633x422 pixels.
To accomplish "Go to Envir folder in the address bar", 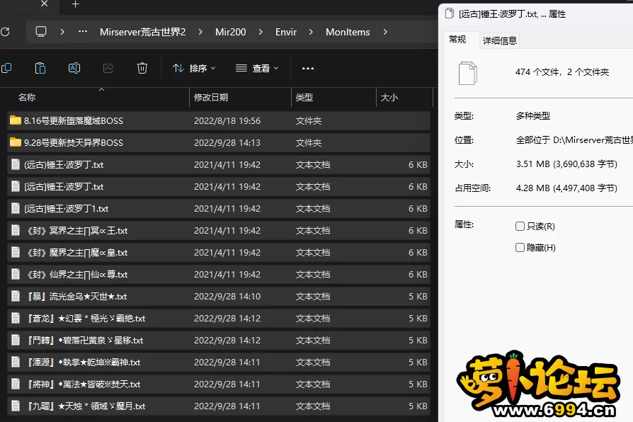I will (286, 32).
